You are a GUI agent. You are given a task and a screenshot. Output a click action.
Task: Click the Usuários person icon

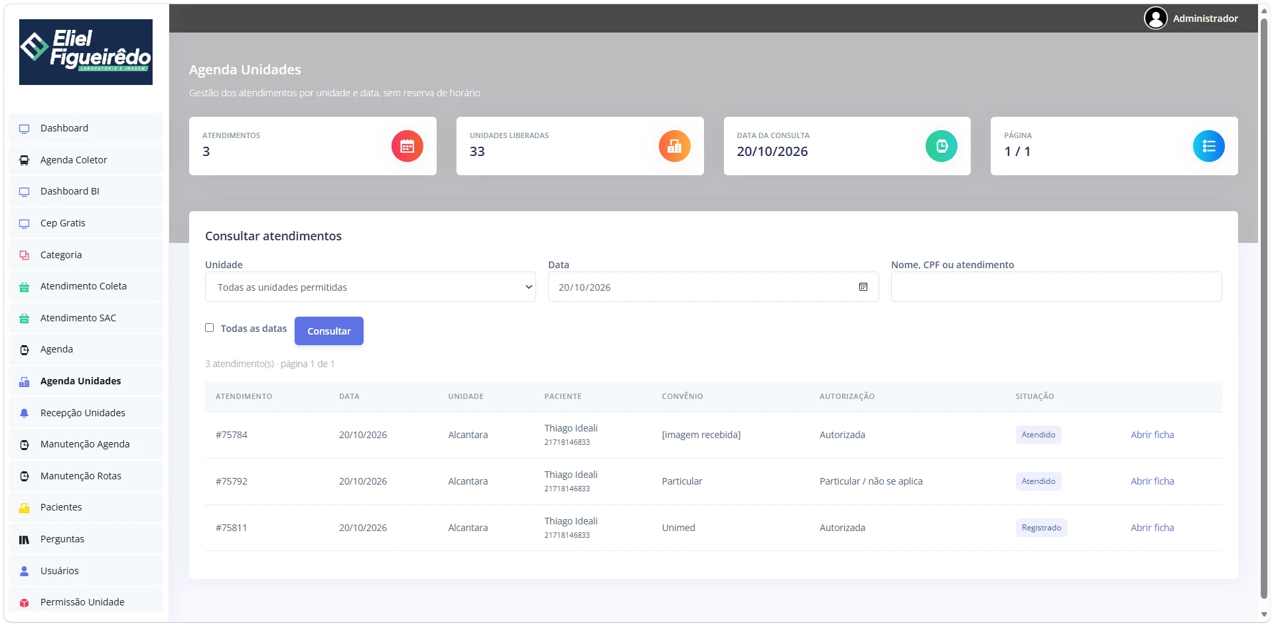tap(25, 571)
